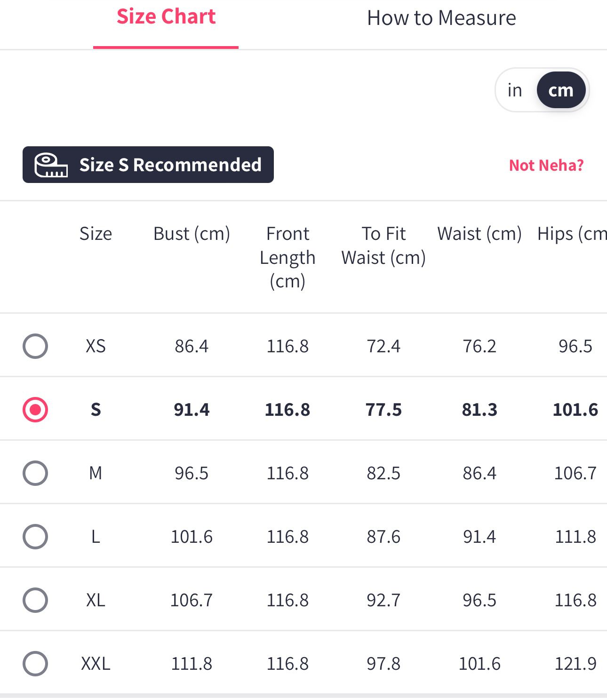Viewport: 607px width, 698px height.
Task: Choose the M size radio button
Action: click(x=35, y=473)
